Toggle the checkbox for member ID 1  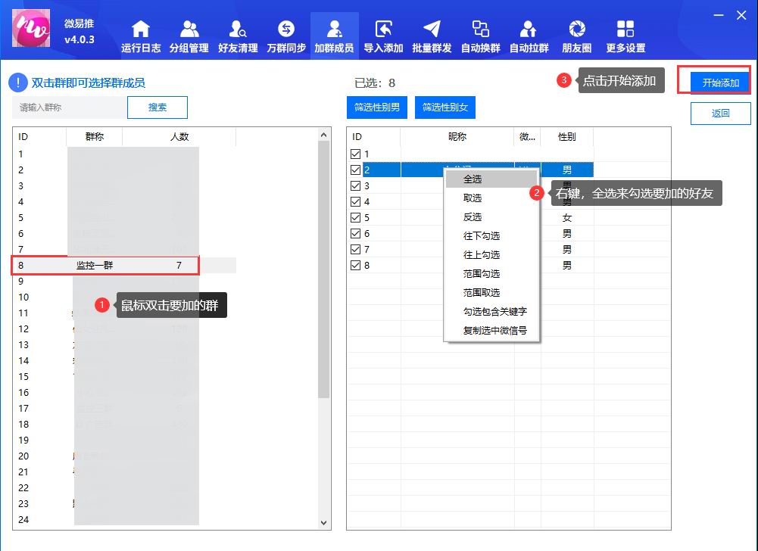click(x=354, y=154)
